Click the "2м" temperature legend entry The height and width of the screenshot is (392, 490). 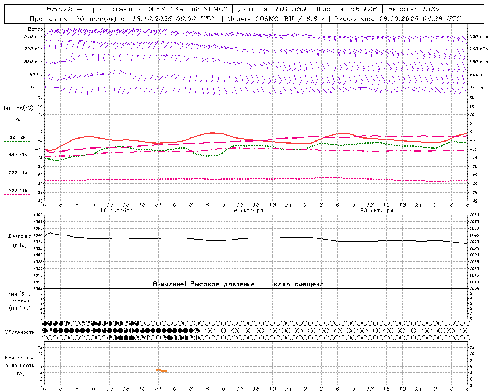(x=18, y=120)
